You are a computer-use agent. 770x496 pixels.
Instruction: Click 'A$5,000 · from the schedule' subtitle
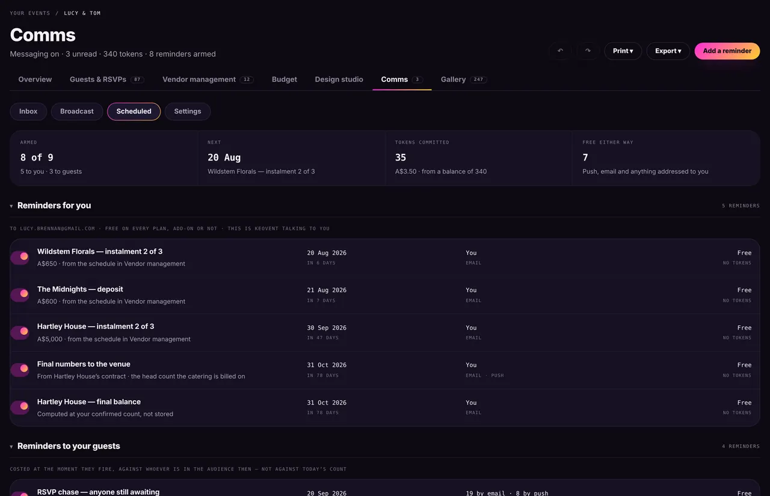tap(114, 339)
